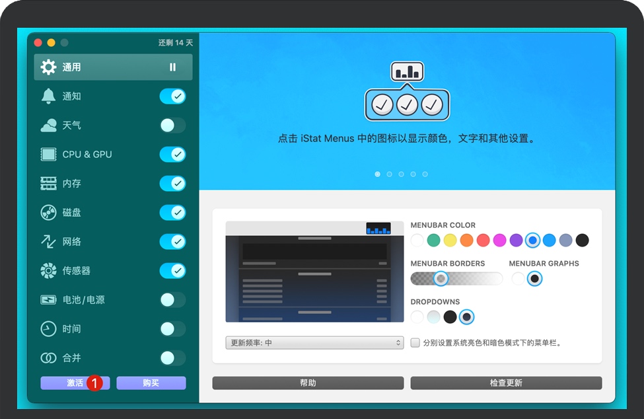644x419 pixels.
Task: Go to the fifth banner page dot
Action: 425,174
